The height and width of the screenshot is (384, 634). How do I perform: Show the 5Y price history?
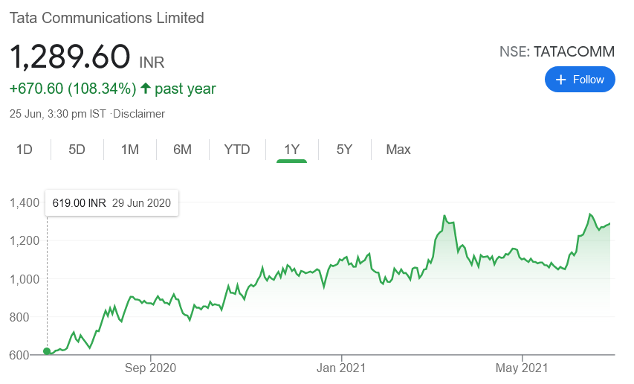click(x=344, y=150)
